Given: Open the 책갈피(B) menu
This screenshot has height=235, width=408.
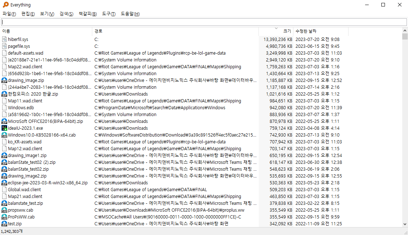Looking at the screenshot, I should 88,14.
